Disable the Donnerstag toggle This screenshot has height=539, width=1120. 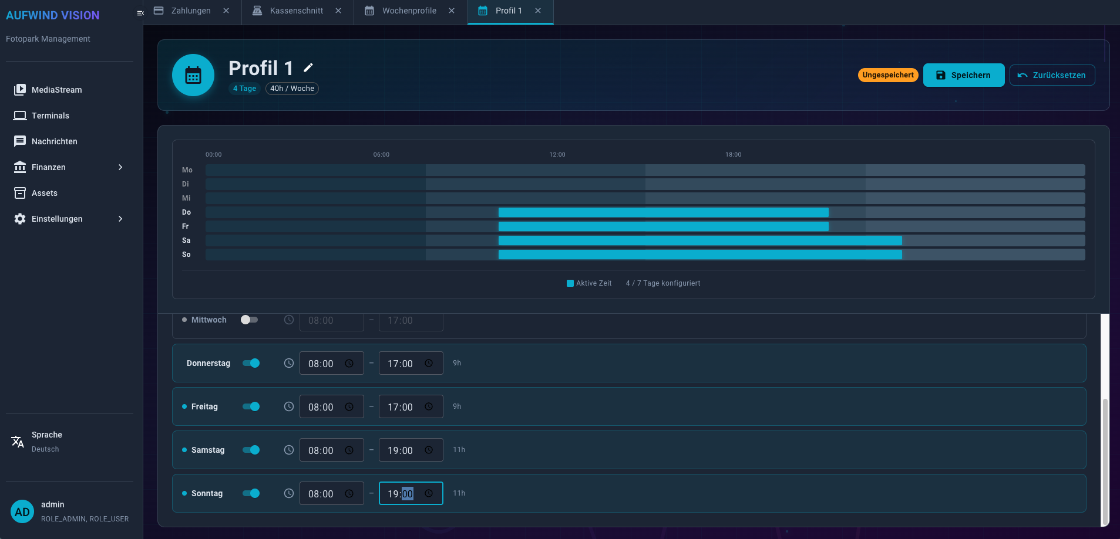click(x=251, y=363)
